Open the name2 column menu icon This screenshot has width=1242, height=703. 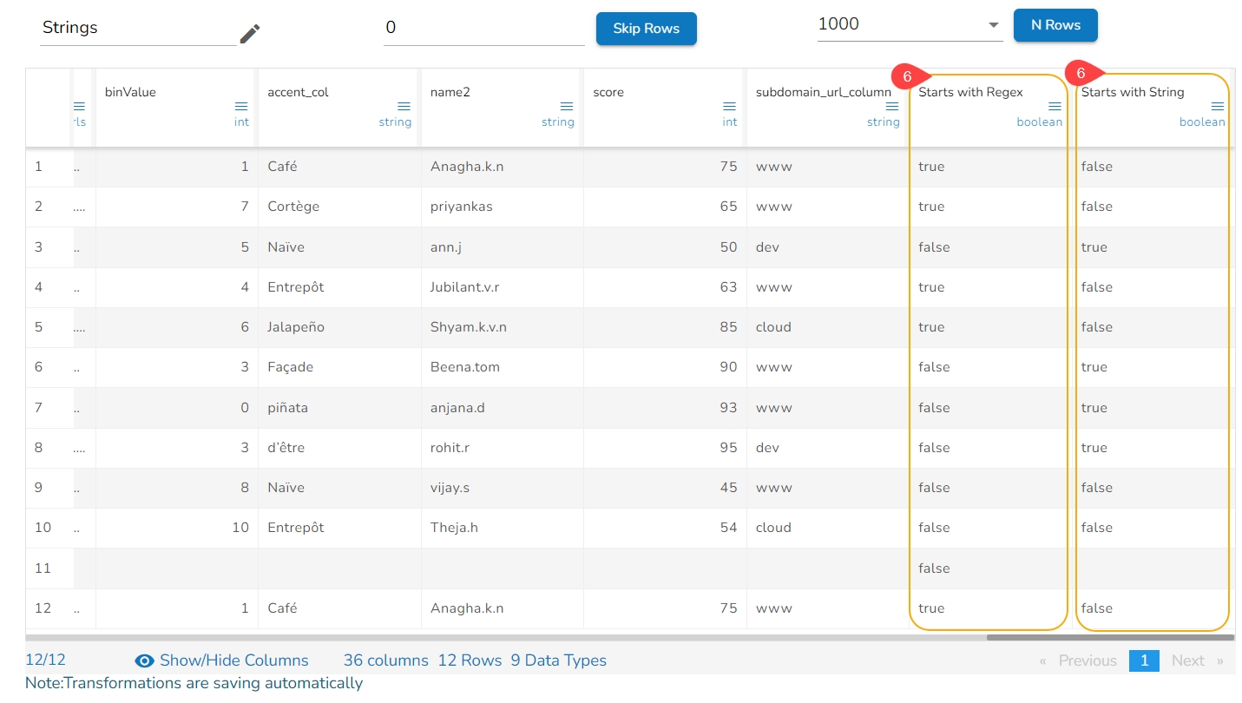click(567, 107)
